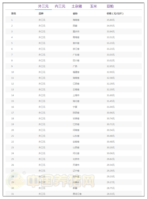Select the 海南省 row ranked first
Viewport: 147px width, 199px height.
pyautogui.click(x=73, y=20)
